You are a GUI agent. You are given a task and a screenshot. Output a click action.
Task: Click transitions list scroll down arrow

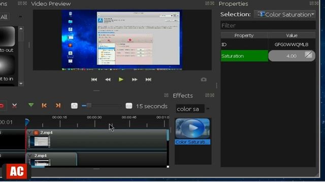pyautogui.click(x=21, y=84)
